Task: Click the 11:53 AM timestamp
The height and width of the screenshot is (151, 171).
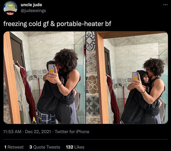Action: pos(12,132)
